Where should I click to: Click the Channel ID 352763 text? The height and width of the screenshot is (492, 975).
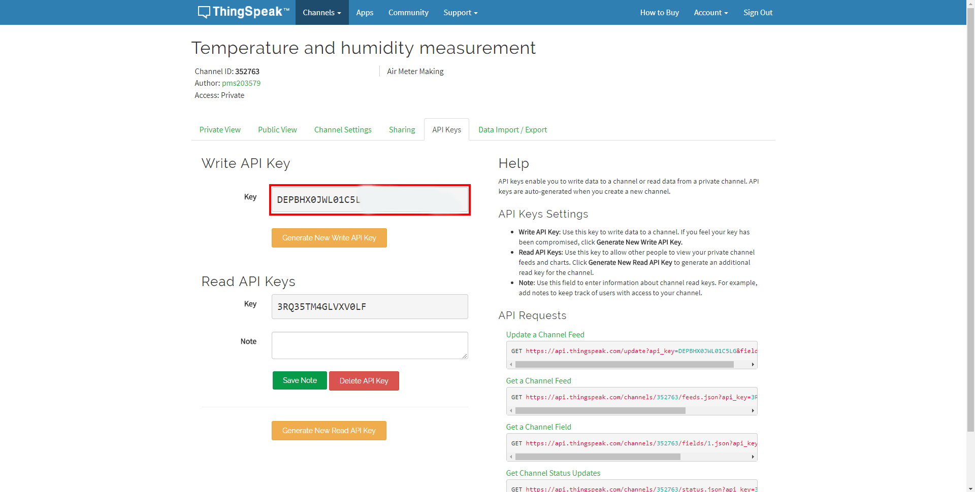coord(227,72)
